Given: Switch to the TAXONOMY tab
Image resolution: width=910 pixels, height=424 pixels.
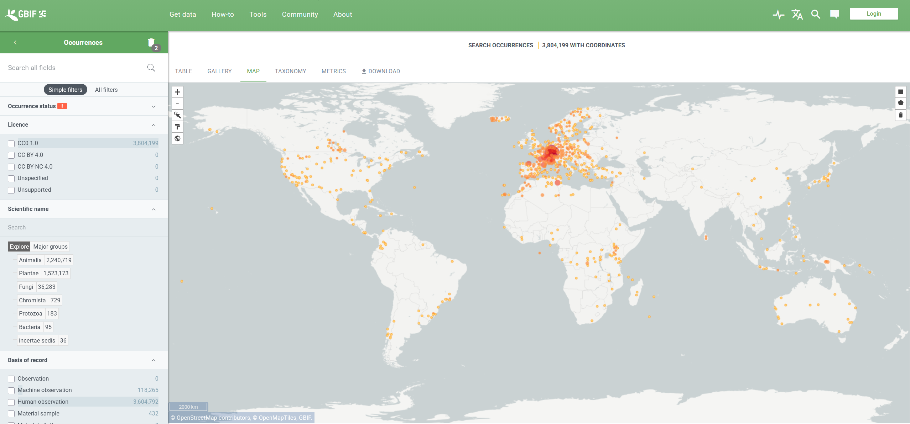Looking at the screenshot, I should click(291, 71).
